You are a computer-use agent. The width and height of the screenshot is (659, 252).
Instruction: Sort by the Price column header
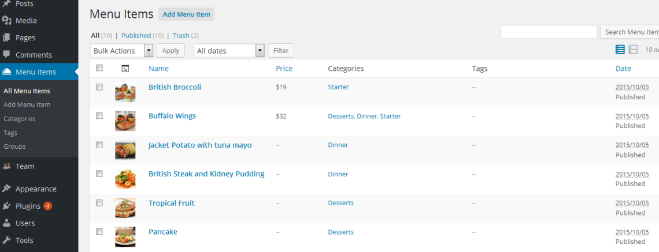coord(284,69)
